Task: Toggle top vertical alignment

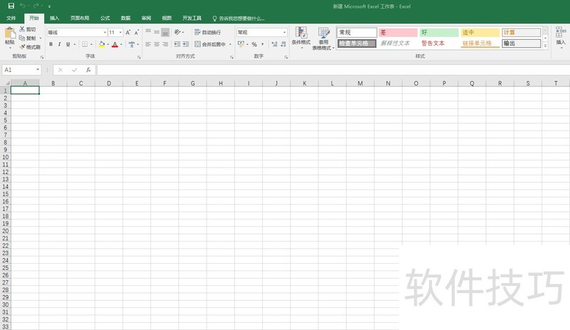Action: point(148,32)
